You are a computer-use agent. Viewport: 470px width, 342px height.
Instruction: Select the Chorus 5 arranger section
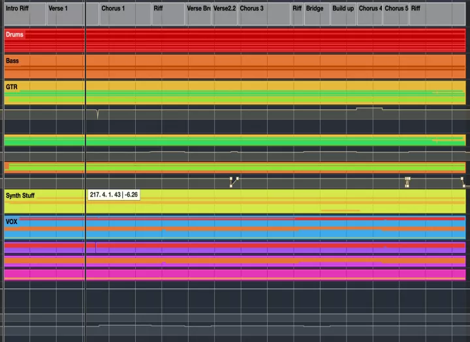[396, 14]
